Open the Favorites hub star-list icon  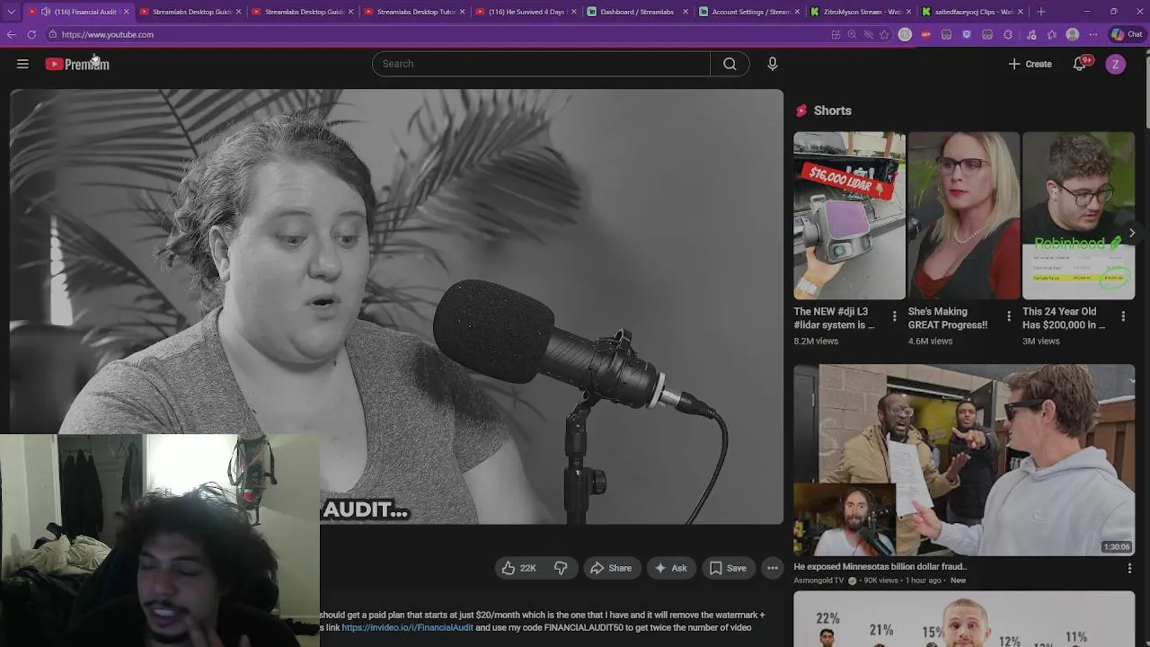[1052, 34]
